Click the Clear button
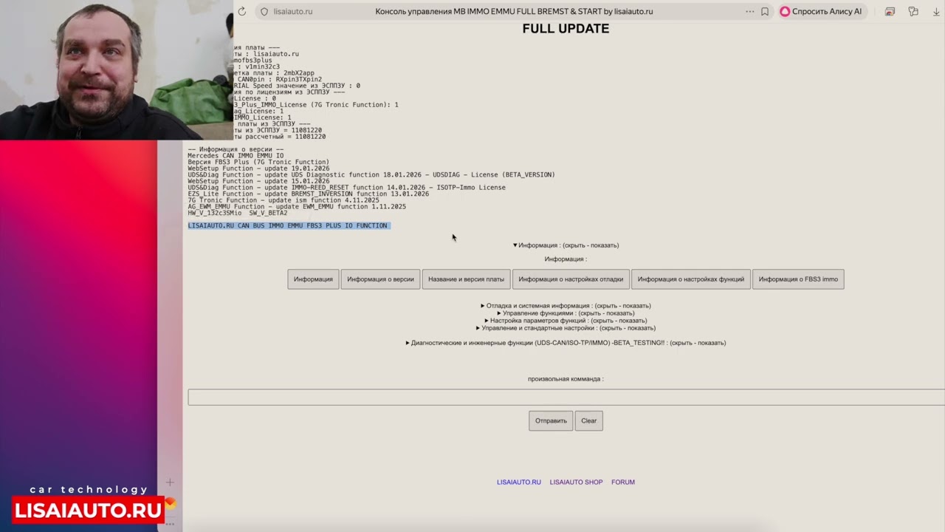 [588, 421]
